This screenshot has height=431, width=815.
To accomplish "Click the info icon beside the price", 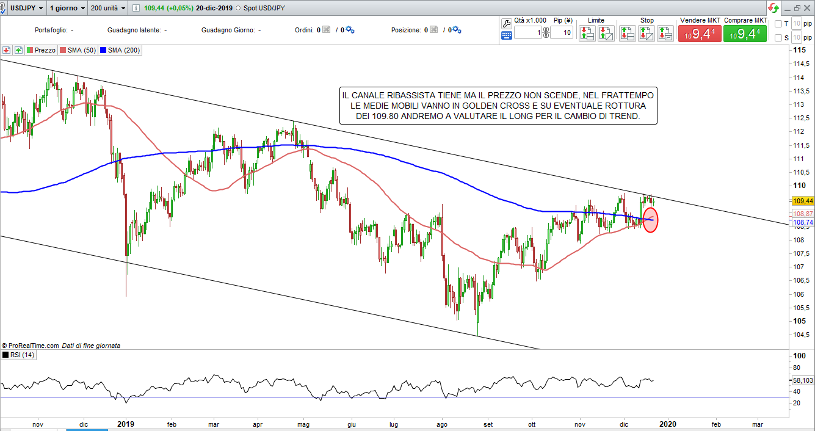I will tap(136, 9).
